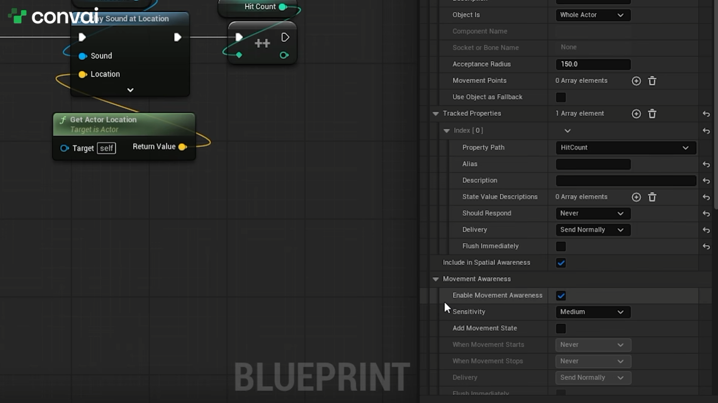
Task: Select the Get Actor Location node header
Action: coord(124,124)
